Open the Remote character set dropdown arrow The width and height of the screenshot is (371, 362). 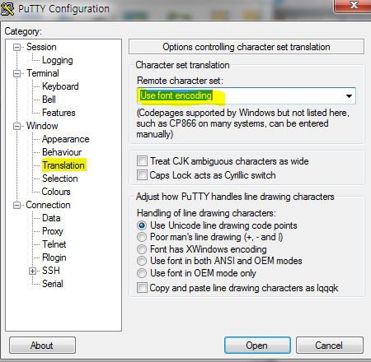(349, 96)
